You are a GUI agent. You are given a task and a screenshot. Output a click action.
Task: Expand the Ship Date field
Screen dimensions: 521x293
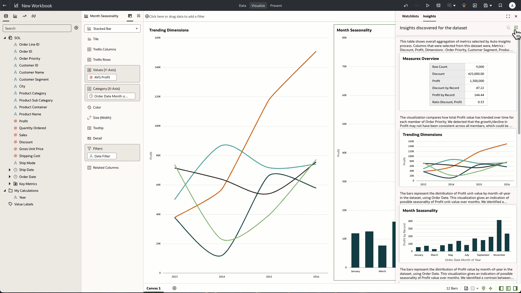coord(10,170)
